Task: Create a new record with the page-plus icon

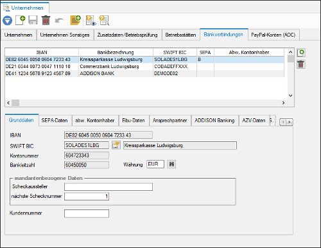Action: pos(21,21)
